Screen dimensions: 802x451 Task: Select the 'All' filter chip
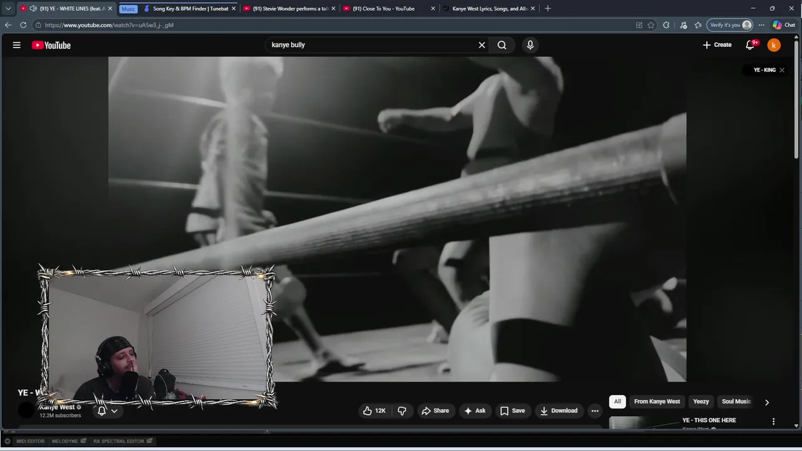[x=617, y=402]
